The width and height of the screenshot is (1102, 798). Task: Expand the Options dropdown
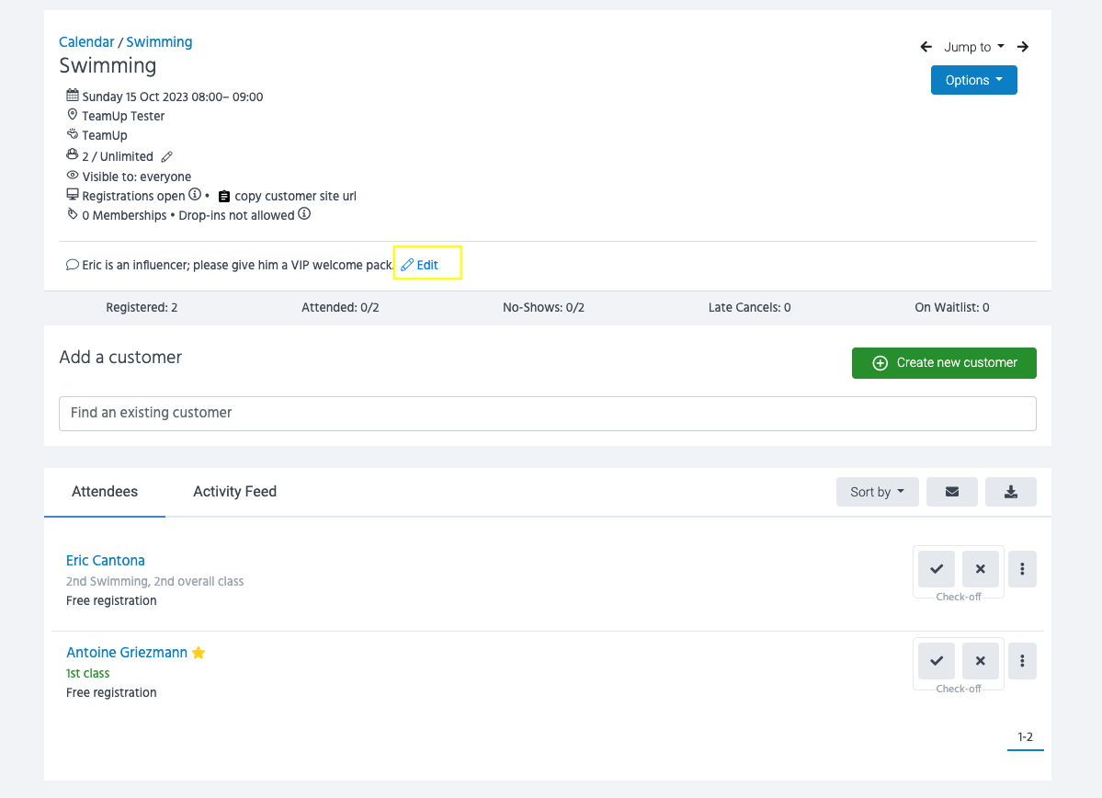[x=973, y=80]
